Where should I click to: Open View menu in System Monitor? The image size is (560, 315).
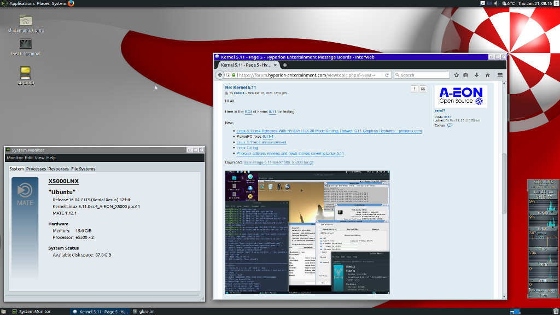click(x=39, y=158)
